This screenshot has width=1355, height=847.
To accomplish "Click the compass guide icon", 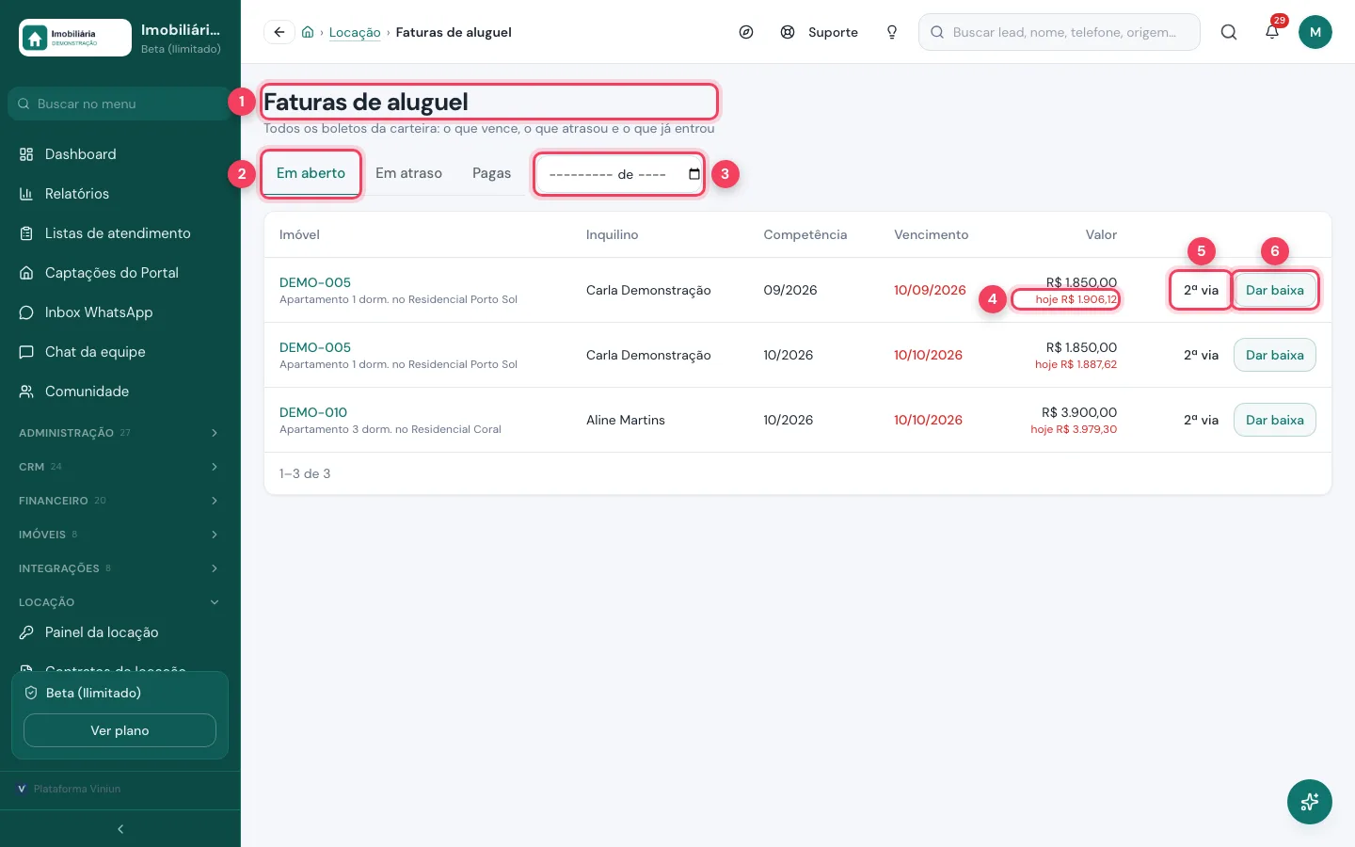I will (x=746, y=32).
